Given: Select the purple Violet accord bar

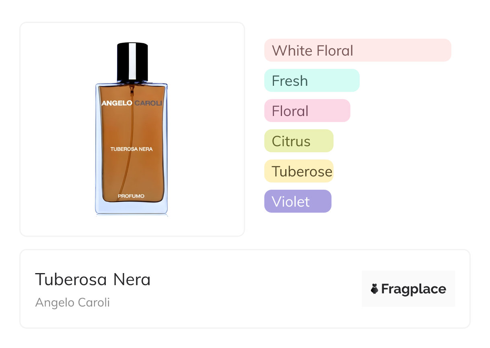Looking at the screenshot, I should (298, 201).
